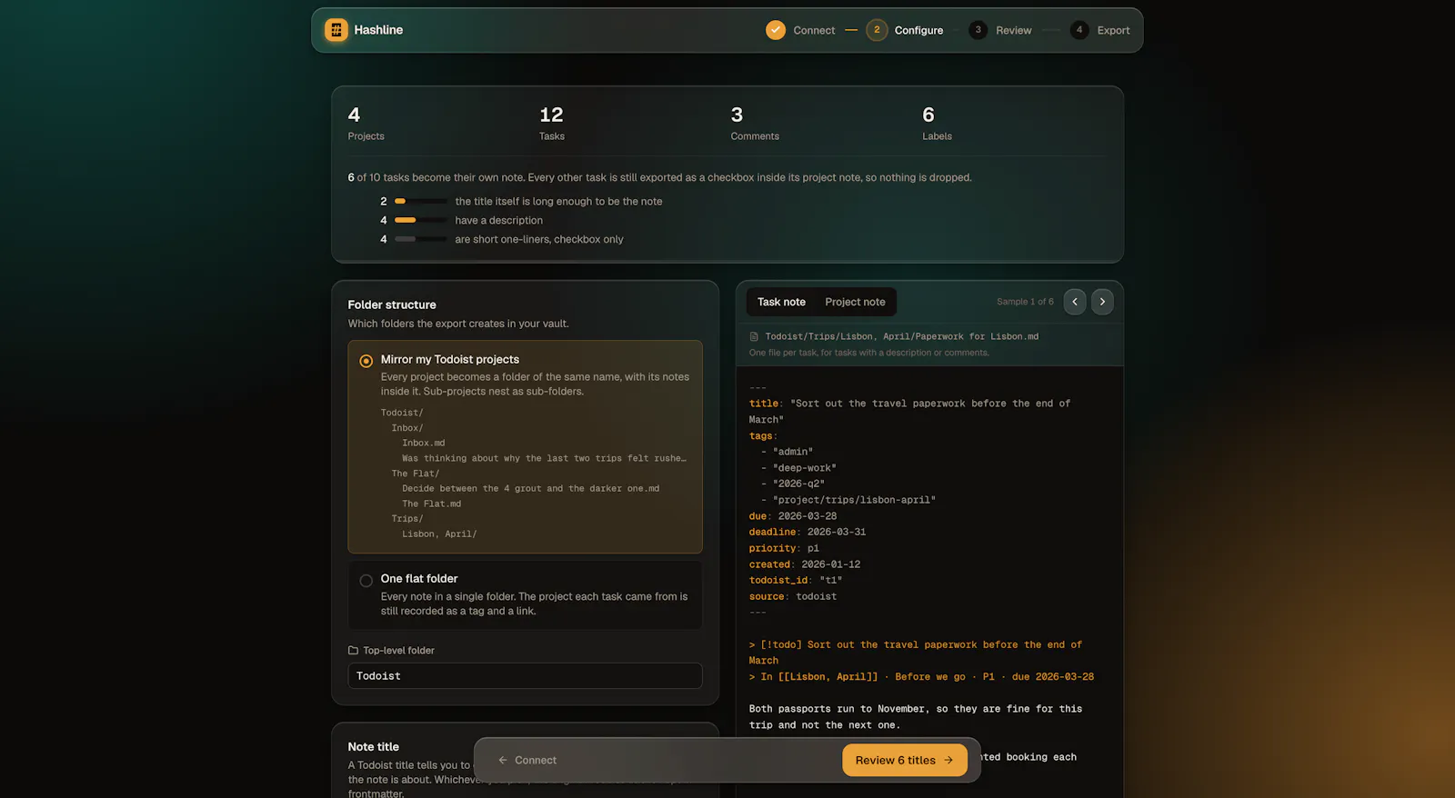The height and width of the screenshot is (798, 1455).
Task: Click the 'Sample 1 of 6' indicator
Action: pos(1025,302)
